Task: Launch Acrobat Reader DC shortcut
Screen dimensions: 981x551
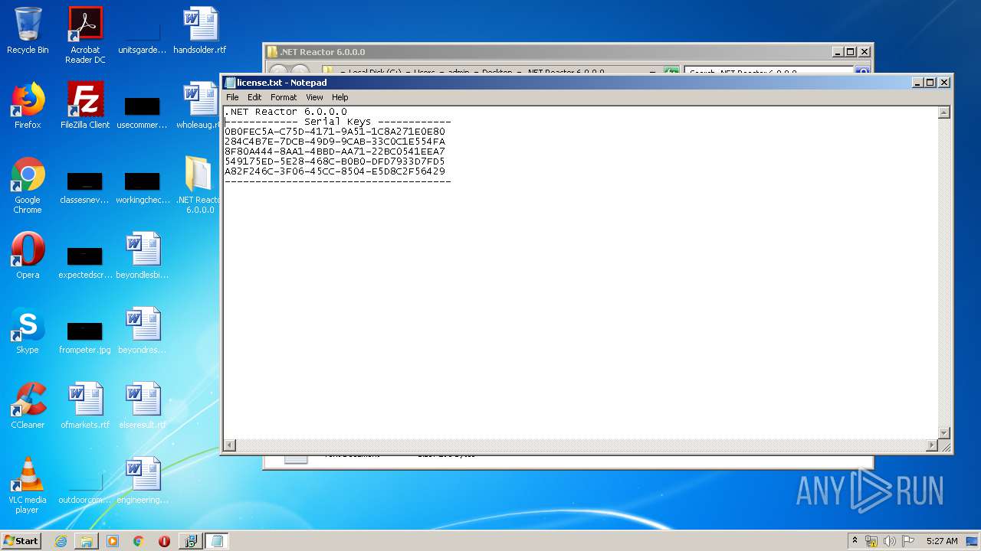Action: (x=85, y=35)
